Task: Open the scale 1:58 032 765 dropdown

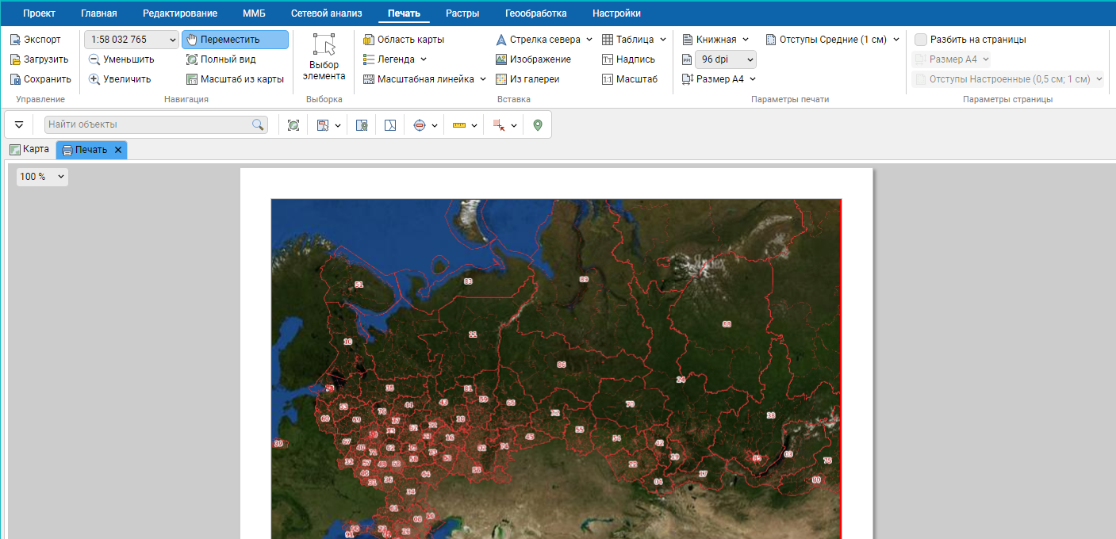Action: point(132,40)
